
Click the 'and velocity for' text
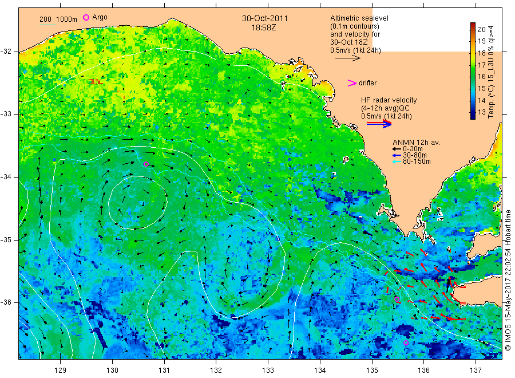[355, 34]
